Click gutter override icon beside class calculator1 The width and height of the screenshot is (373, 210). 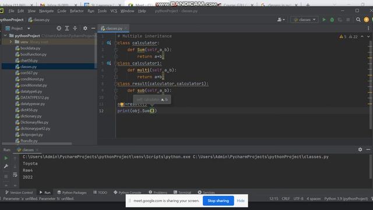click(109, 63)
